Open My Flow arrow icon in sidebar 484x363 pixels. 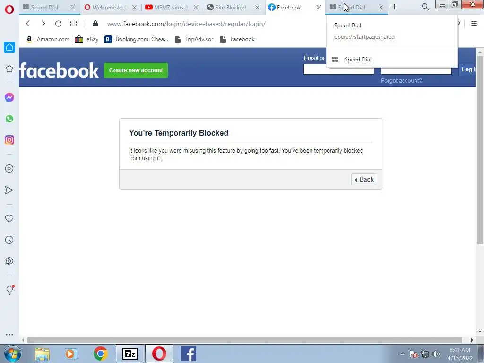[9, 190]
